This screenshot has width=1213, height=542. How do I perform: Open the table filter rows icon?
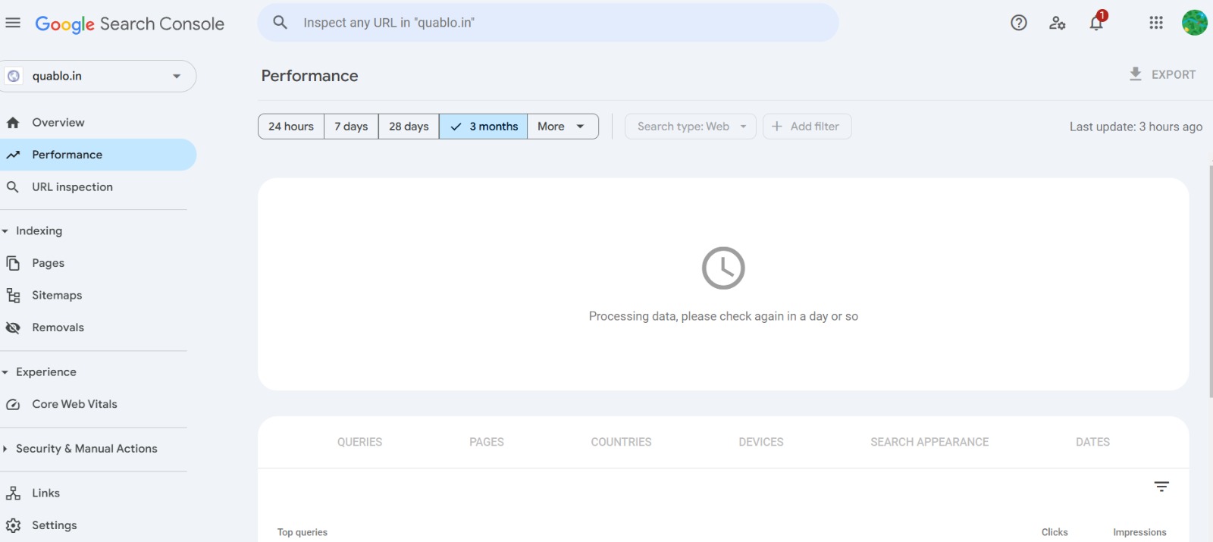pyautogui.click(x=1161, y=487)
